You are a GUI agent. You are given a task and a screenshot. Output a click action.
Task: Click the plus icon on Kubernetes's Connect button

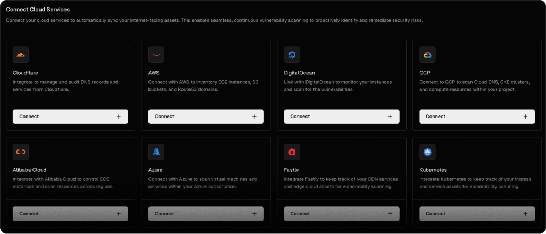click(x=525, y=214)
